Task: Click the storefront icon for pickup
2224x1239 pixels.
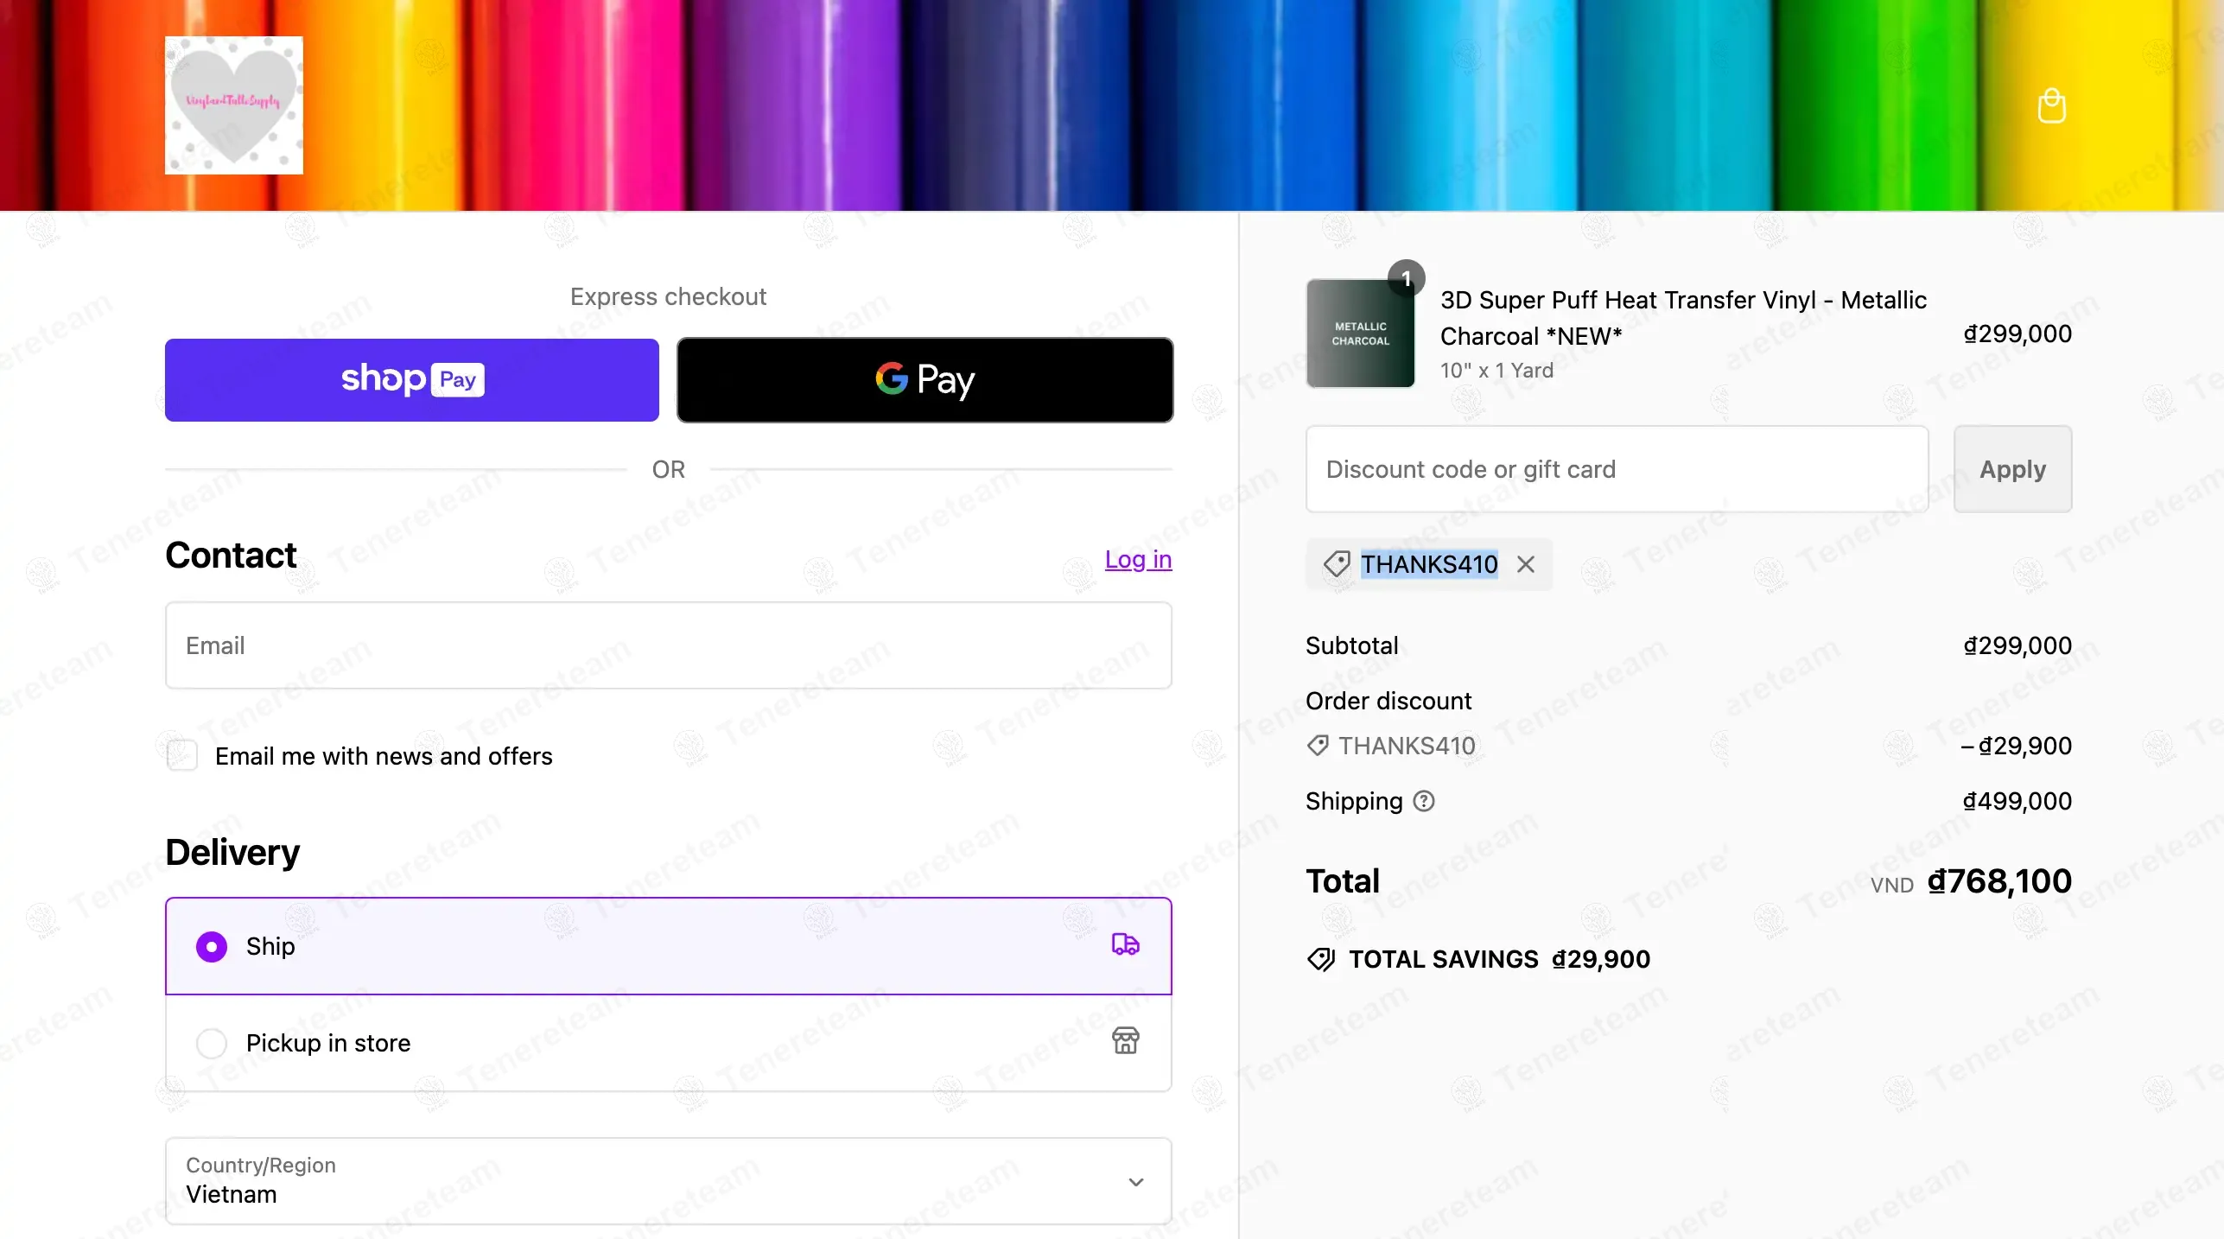Action: point(1125,1040)
